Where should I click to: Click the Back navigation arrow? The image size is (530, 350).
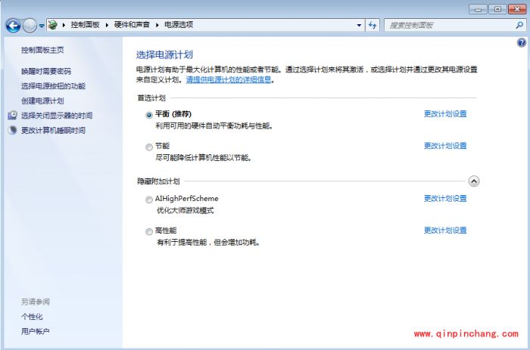click(13, 25)
